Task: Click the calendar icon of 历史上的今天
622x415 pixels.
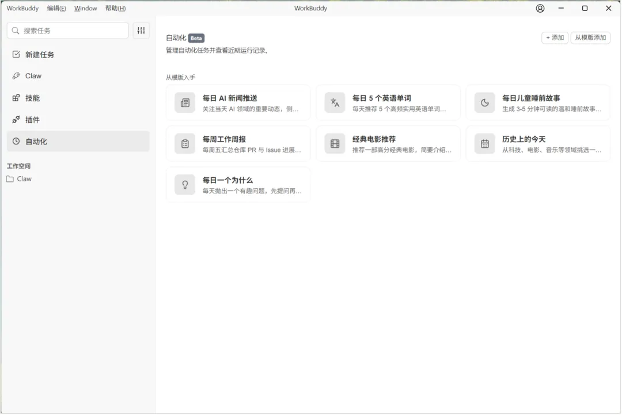Action: pos(485,144)
